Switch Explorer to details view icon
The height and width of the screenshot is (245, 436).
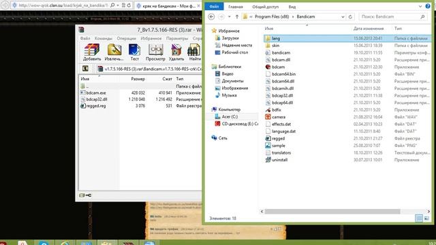(x=419, y=218)
